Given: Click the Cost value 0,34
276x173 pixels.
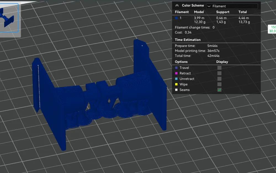Looking at the screenshot, I should point(188,32).
